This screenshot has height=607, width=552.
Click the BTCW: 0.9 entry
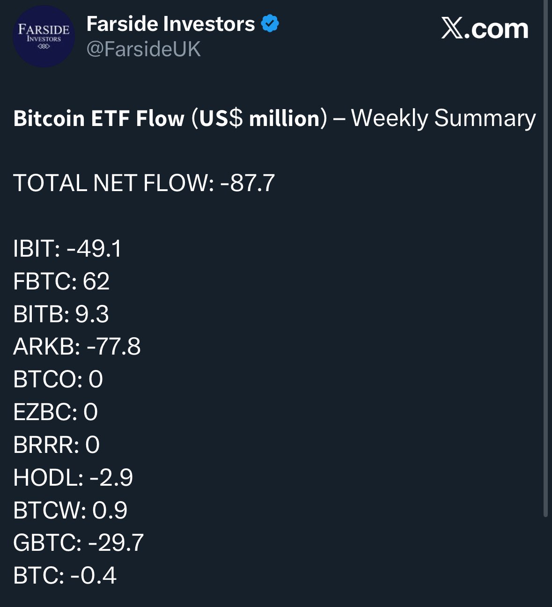click(x=70, y=511)
